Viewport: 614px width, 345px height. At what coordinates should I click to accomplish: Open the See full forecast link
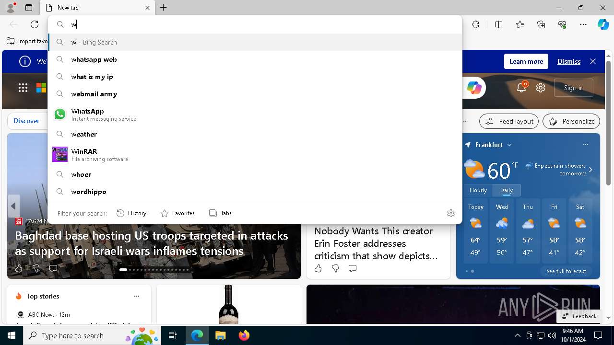tap(566, 271)
